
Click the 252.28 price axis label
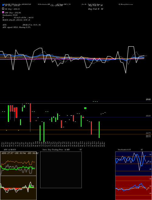[148, 116]
